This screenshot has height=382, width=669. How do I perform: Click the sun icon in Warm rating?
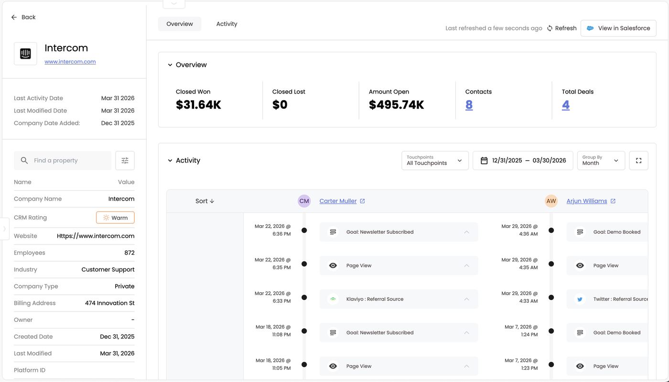[x=106, y=217]
